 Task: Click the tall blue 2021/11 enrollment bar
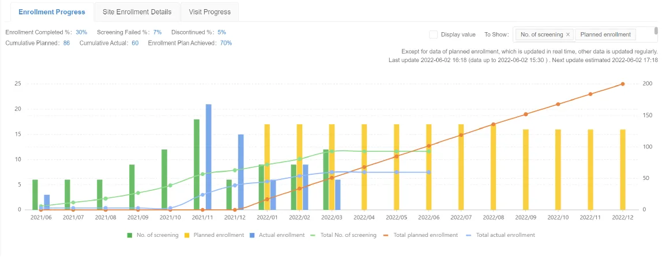pyautogui.click(x=209, y=156)
